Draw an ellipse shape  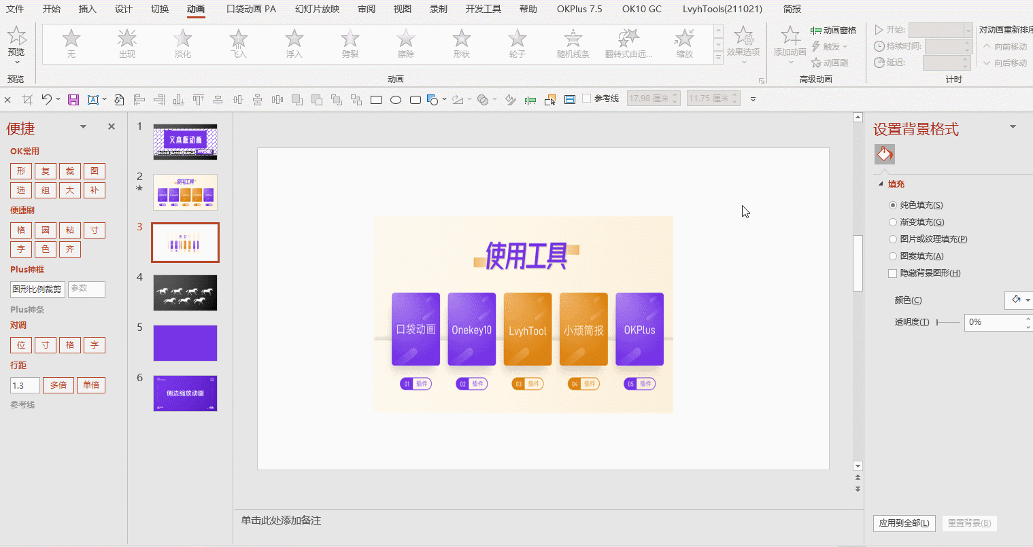click(x=396, y=100)
